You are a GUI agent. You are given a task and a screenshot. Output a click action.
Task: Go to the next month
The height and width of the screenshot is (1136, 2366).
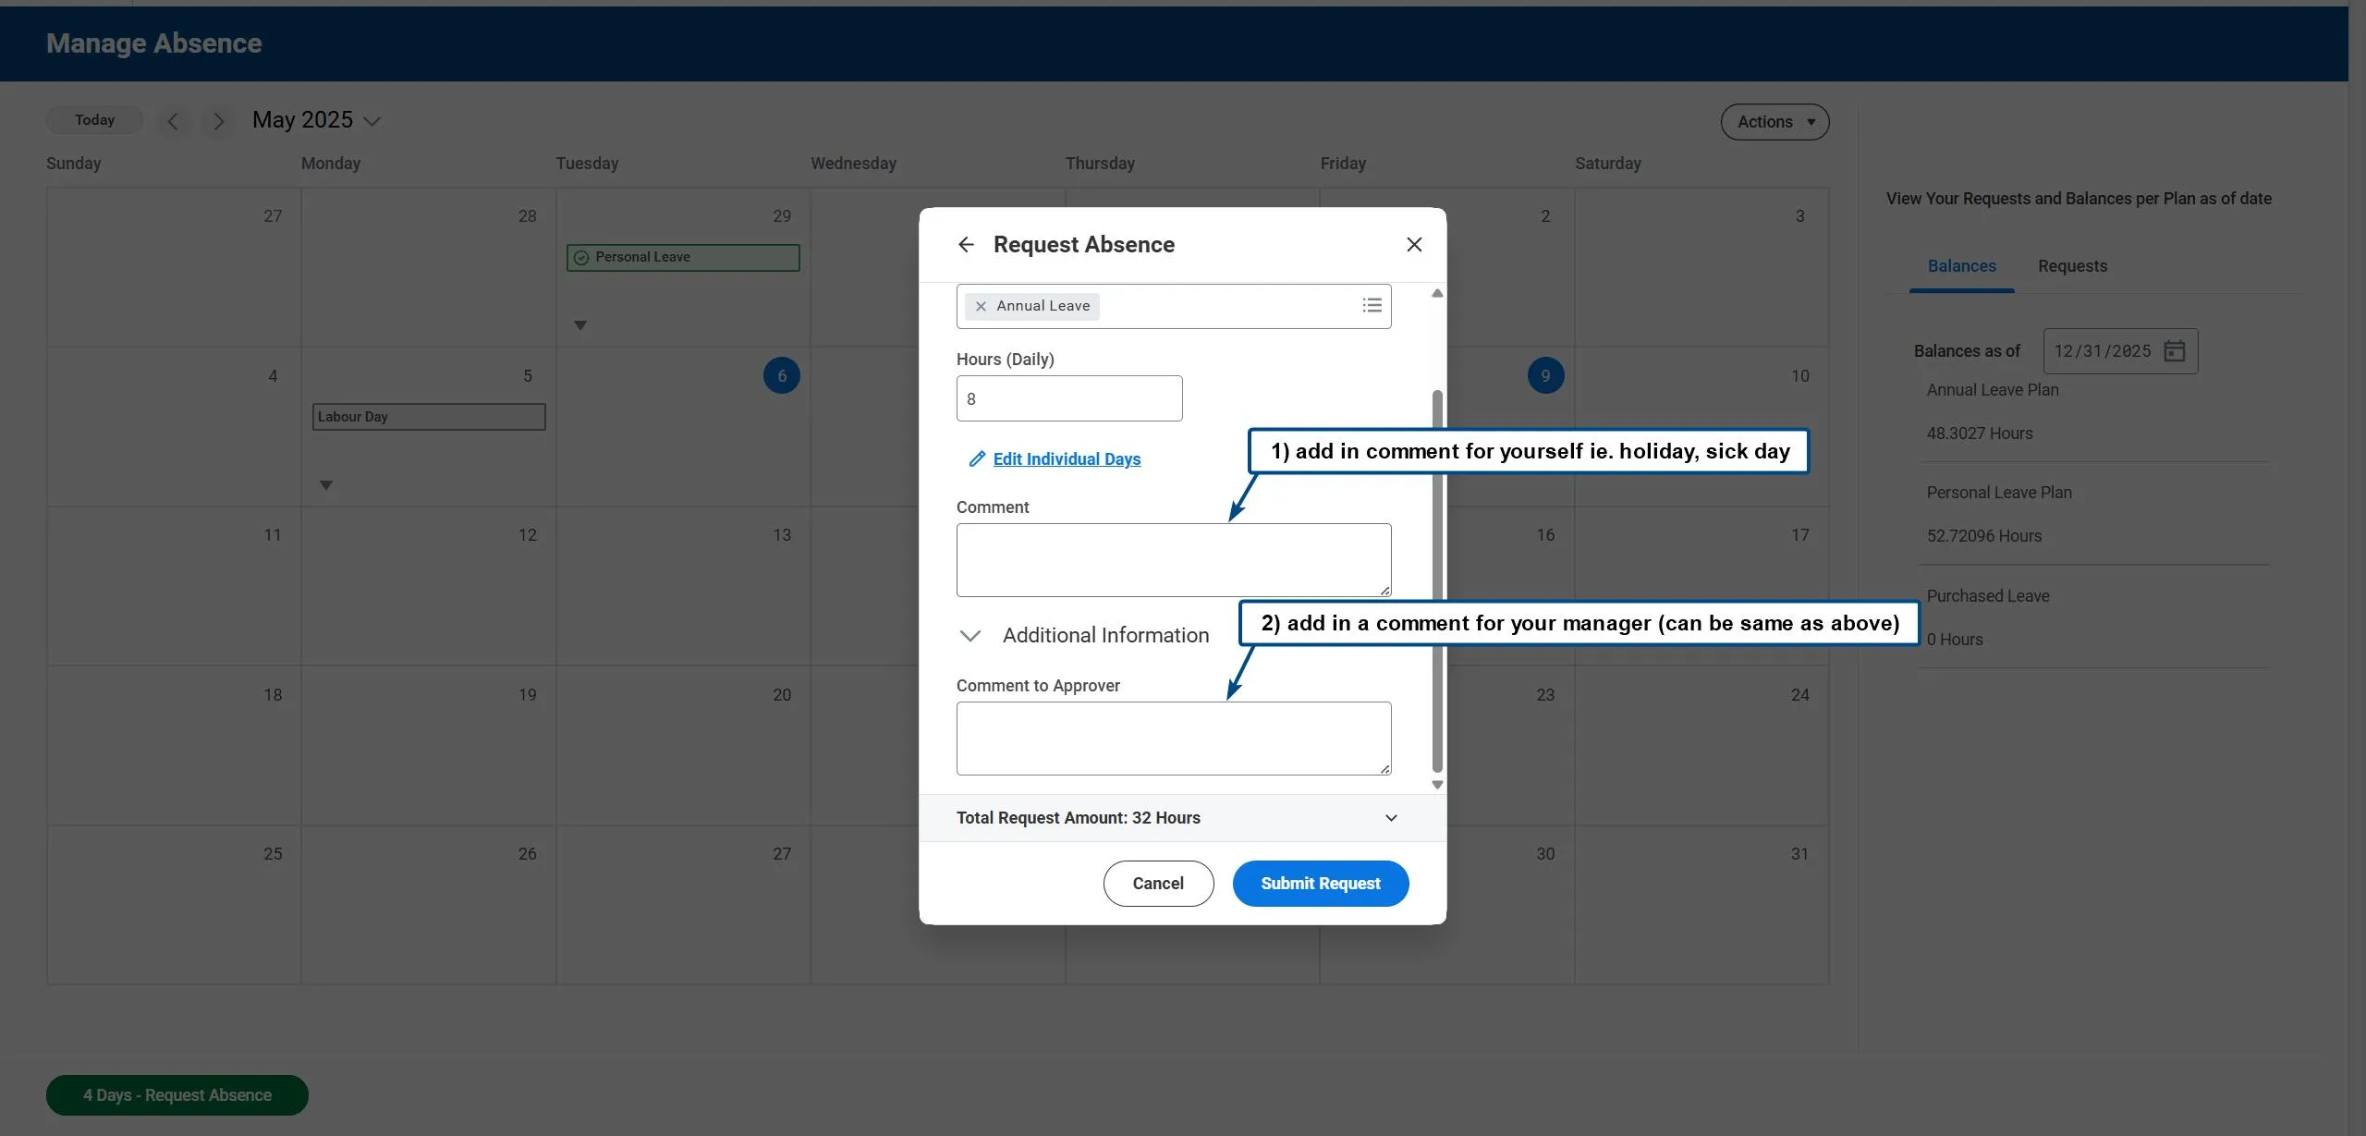tap(218, 121)
